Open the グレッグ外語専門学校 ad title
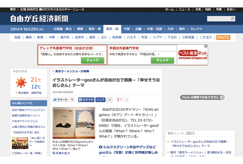The image size is (243, 164). (x=66, y=48)
